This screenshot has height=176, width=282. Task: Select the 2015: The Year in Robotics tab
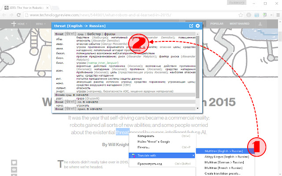pos(26,8)
